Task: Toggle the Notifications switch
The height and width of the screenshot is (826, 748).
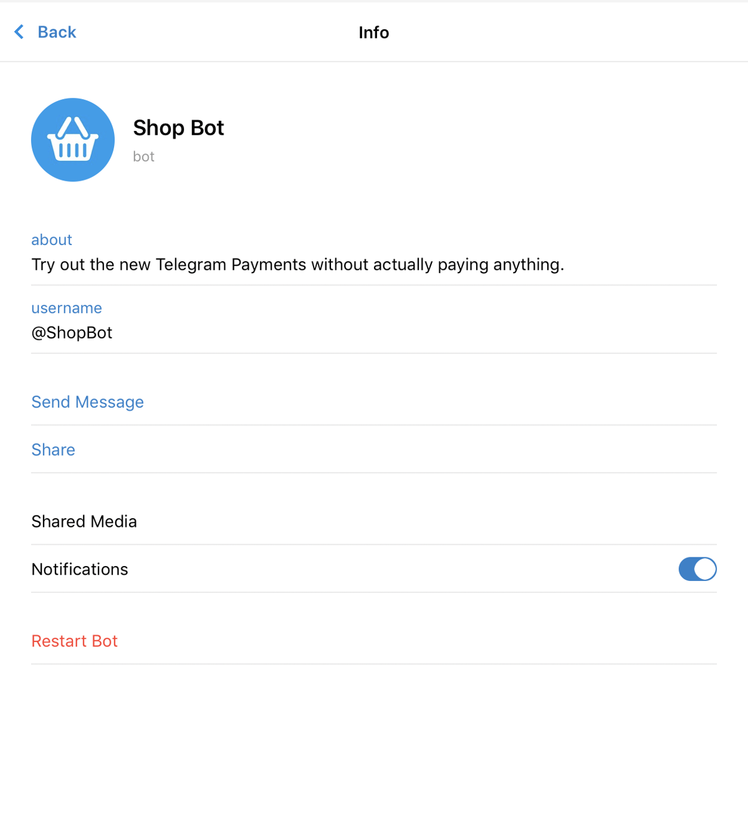Action: tap(698, 569)
